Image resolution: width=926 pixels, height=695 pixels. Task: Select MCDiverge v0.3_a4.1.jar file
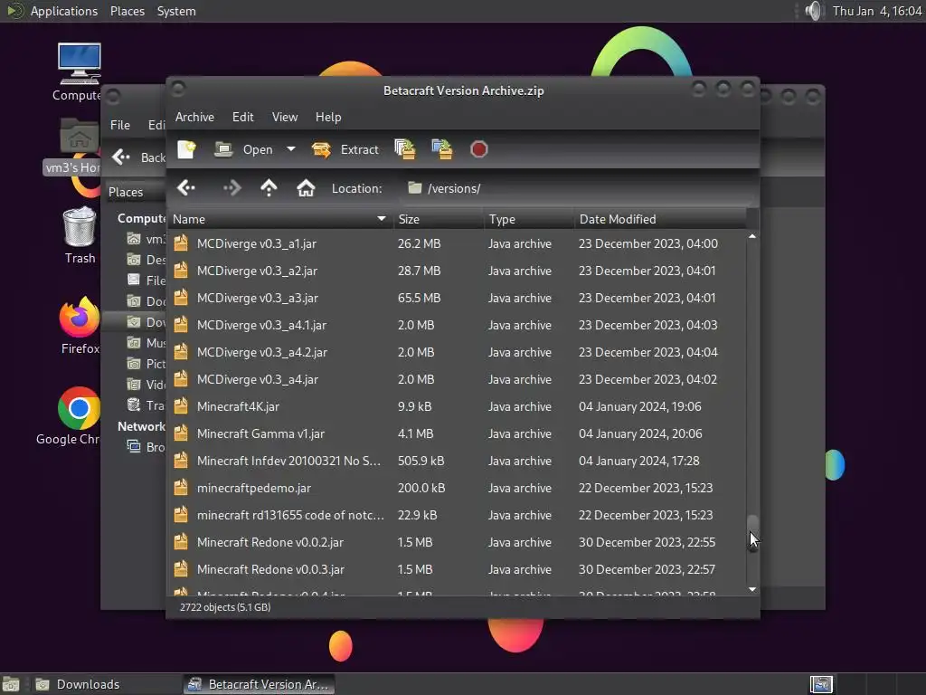457,325
